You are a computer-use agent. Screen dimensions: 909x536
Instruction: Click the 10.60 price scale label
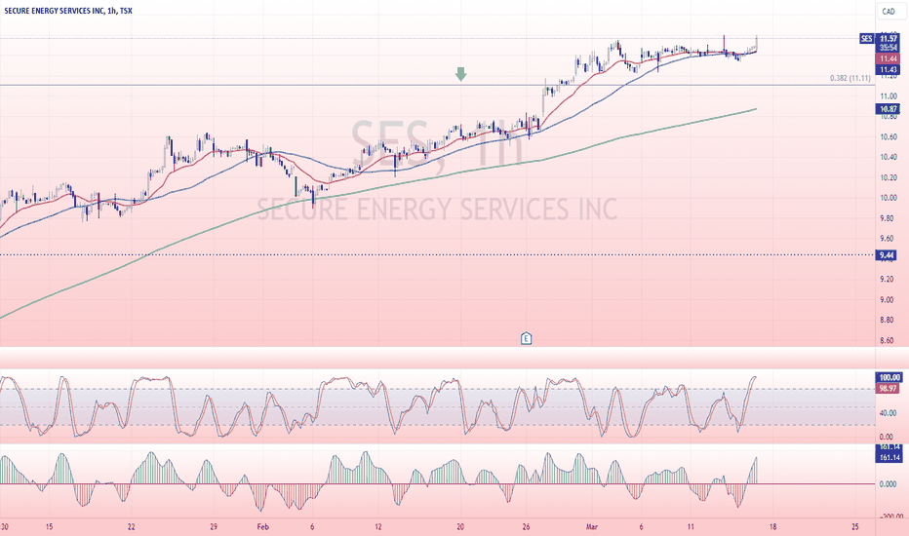click(889, 137)
